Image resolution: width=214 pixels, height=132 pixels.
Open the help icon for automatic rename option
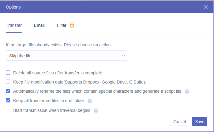pyautogui.click(x=187, y=91)
